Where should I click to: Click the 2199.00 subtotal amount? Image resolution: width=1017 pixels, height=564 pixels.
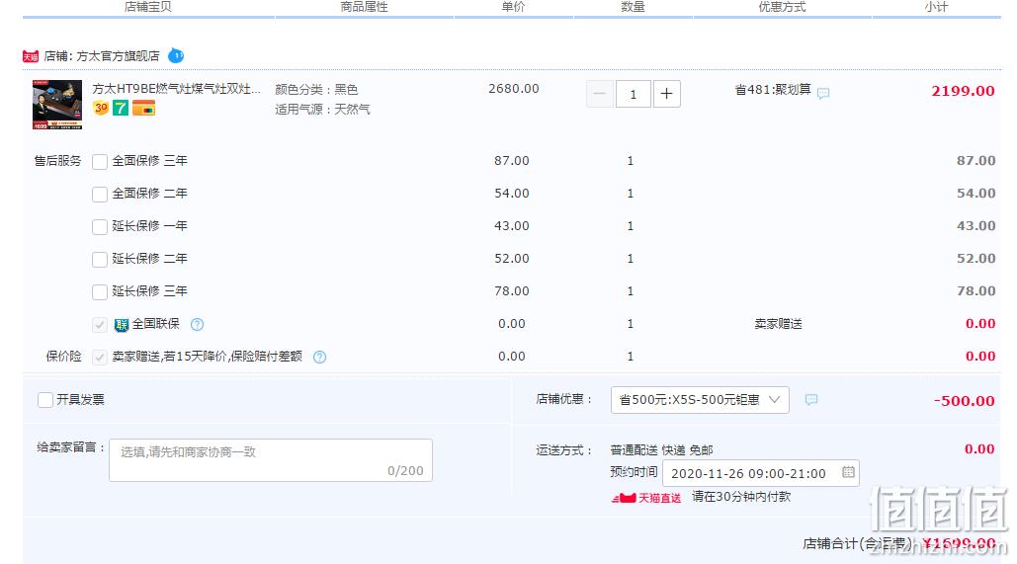coord(964,91)
